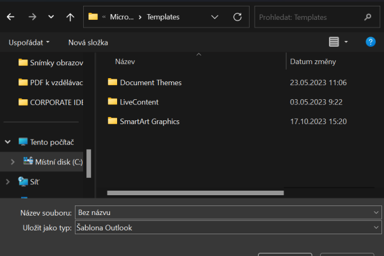Open the blue Help icon
Screen dimensions: 384x256
click(370, 42)
